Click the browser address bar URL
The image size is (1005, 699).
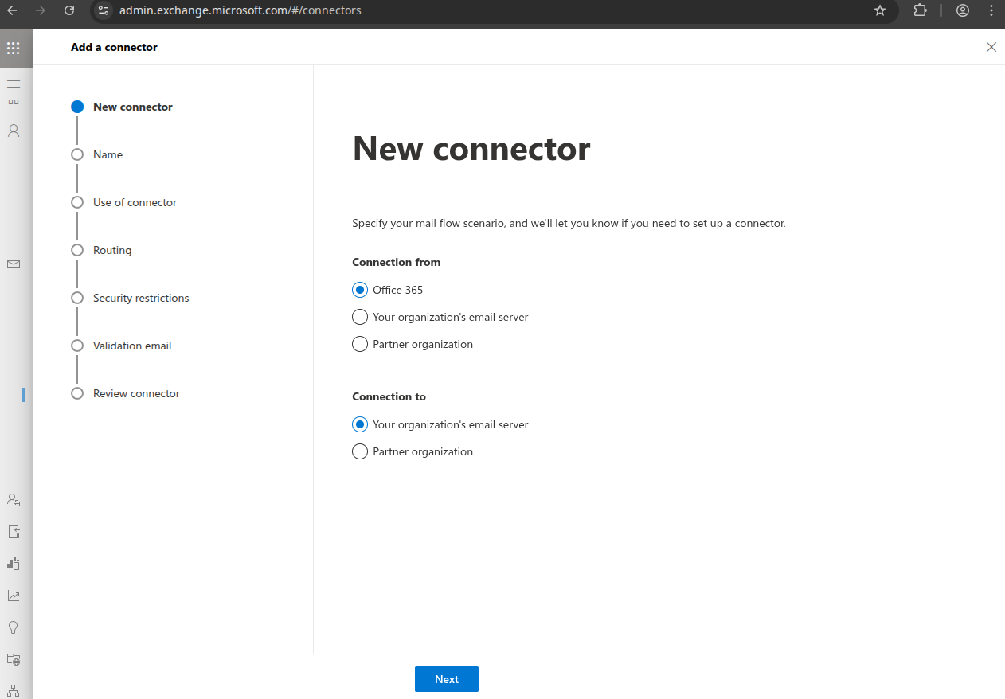pos(240,10)
